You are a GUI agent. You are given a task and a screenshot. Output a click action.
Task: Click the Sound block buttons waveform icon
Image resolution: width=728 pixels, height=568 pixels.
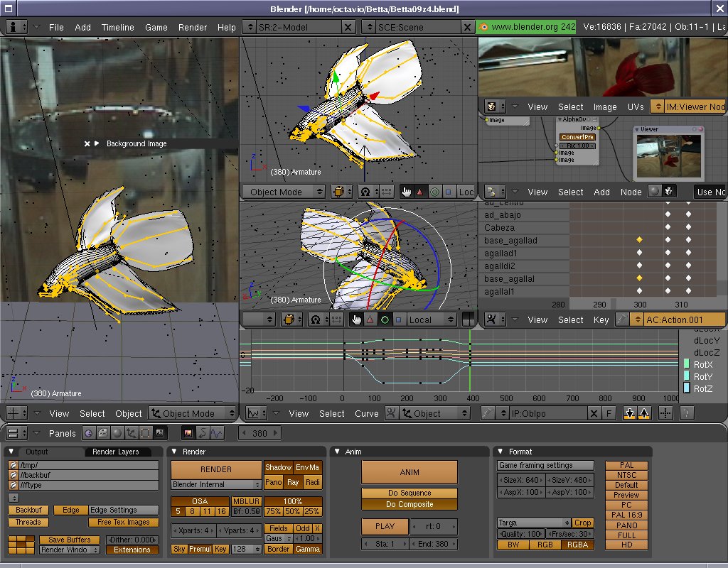[x=216, y=433]
